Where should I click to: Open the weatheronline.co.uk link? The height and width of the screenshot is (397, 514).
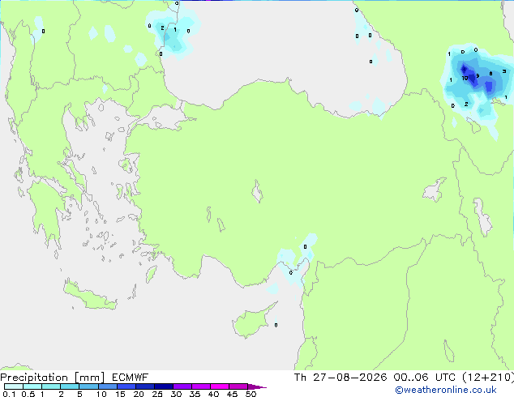click(446, 390)
